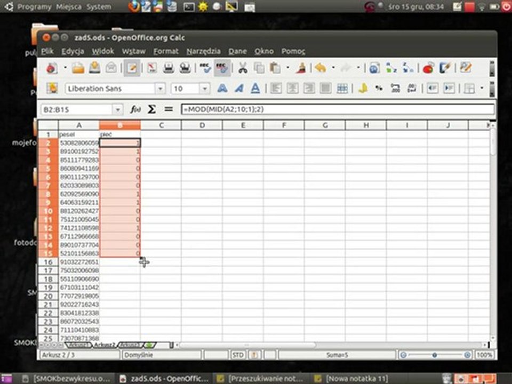Switch to SMOKbezwykresu window in taskbar
The image size is (512, 384).
[67, 379]
